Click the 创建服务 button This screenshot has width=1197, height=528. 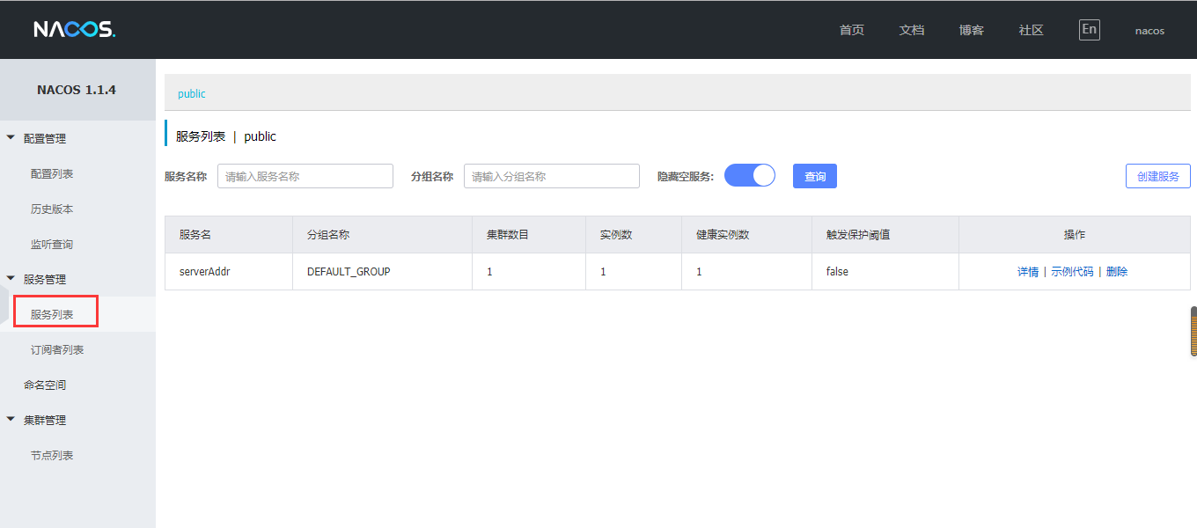(x=1157, y=176)
